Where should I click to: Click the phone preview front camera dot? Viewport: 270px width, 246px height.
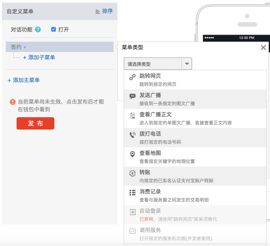coord(247,16)
